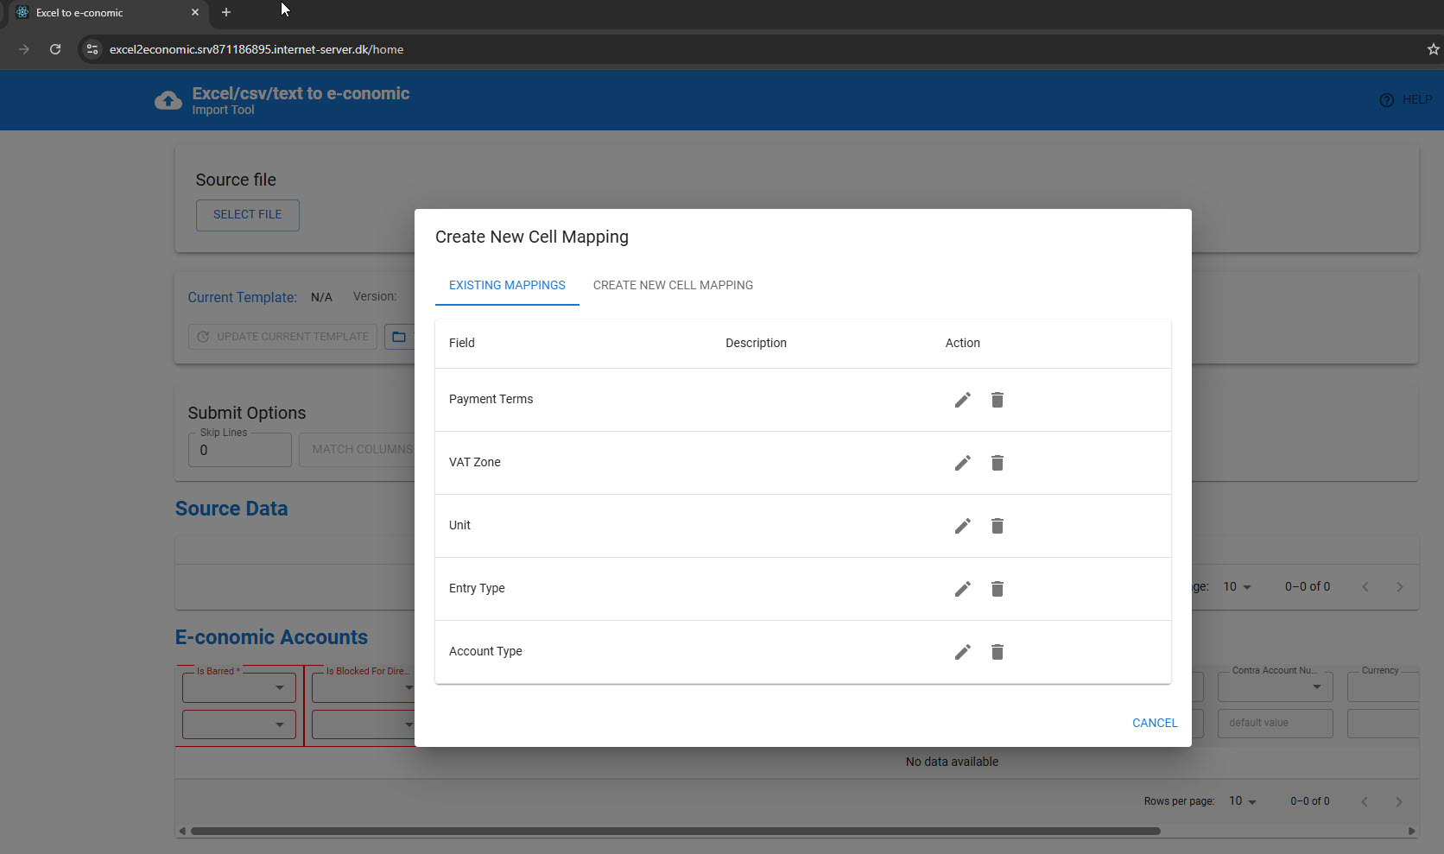Delete the VAT Zone mapping
Viewport: 1444px width, 854px height.
click(x=997, y=463)
